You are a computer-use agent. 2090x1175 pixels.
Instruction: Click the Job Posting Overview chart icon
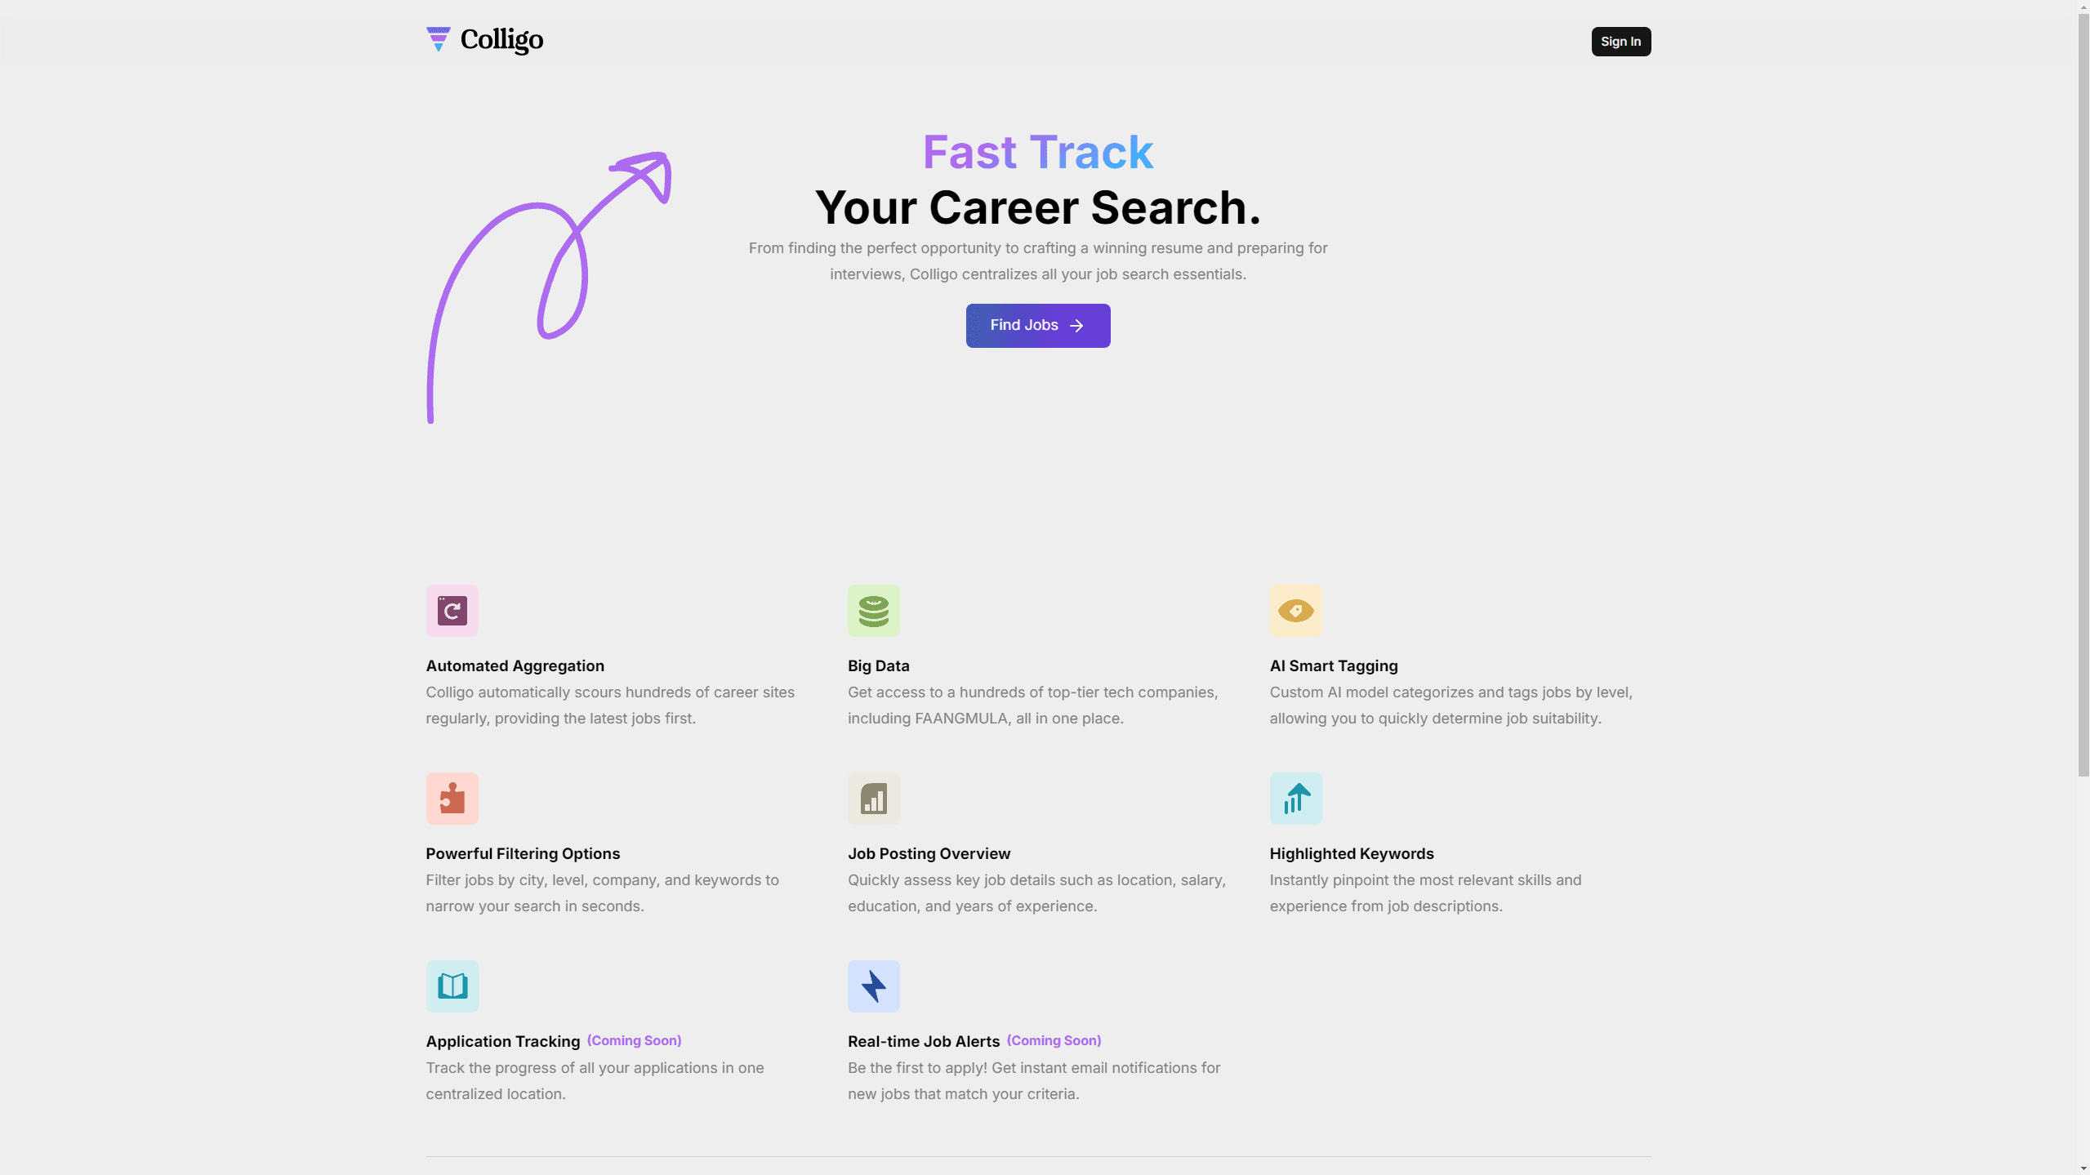[x=873, y=799]
